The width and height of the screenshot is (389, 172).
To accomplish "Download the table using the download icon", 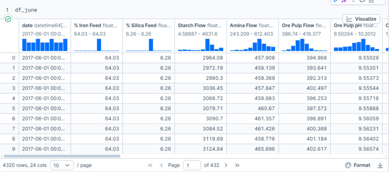I will tap(380, 165).
